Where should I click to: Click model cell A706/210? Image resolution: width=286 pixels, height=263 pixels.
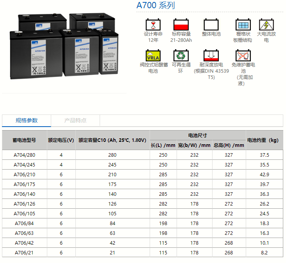25,175
